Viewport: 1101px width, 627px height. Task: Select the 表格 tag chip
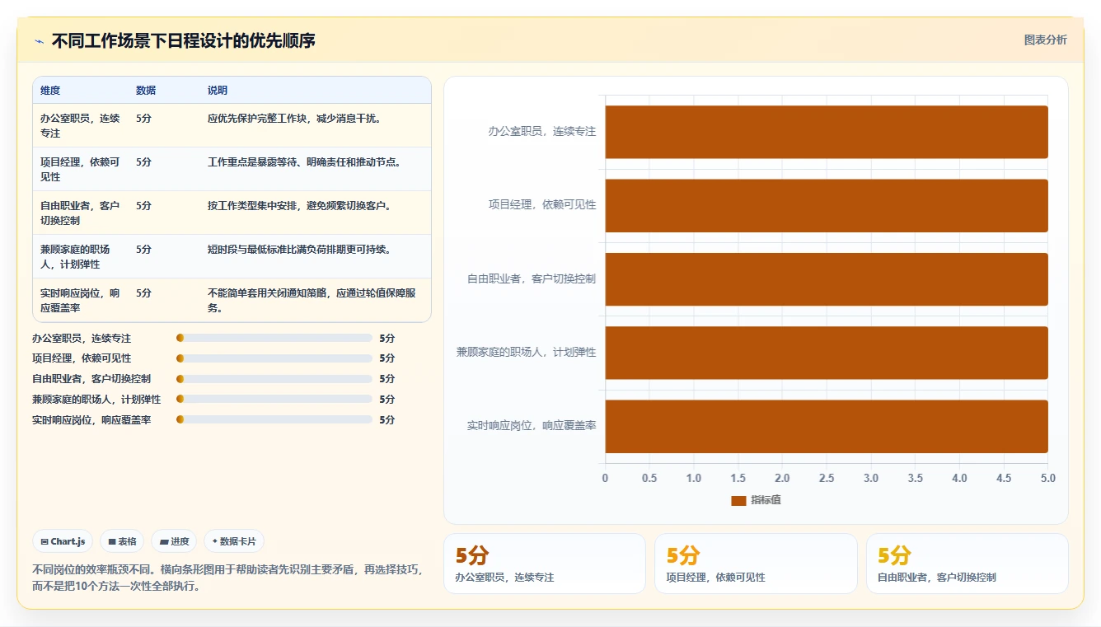pos(122,541)
